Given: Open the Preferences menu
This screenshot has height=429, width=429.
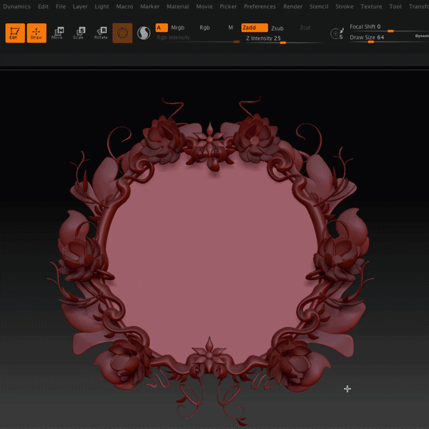Looking at the screenshot, I should 260,6.
